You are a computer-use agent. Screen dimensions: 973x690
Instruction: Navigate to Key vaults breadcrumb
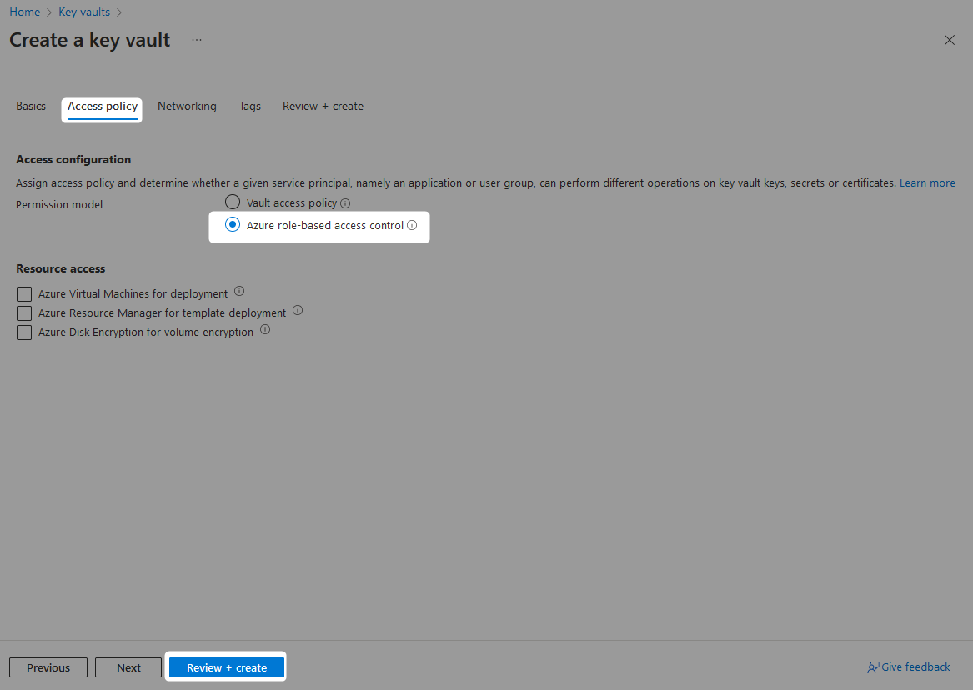tap(84, 12)
